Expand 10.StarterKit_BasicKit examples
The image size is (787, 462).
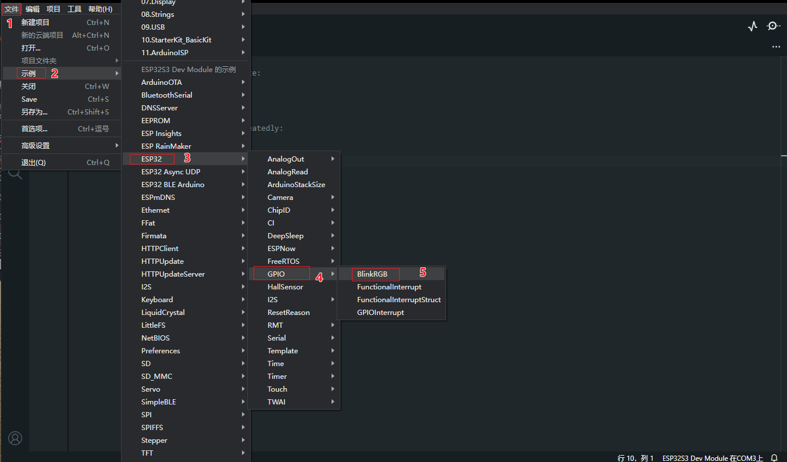click(186, 40)
